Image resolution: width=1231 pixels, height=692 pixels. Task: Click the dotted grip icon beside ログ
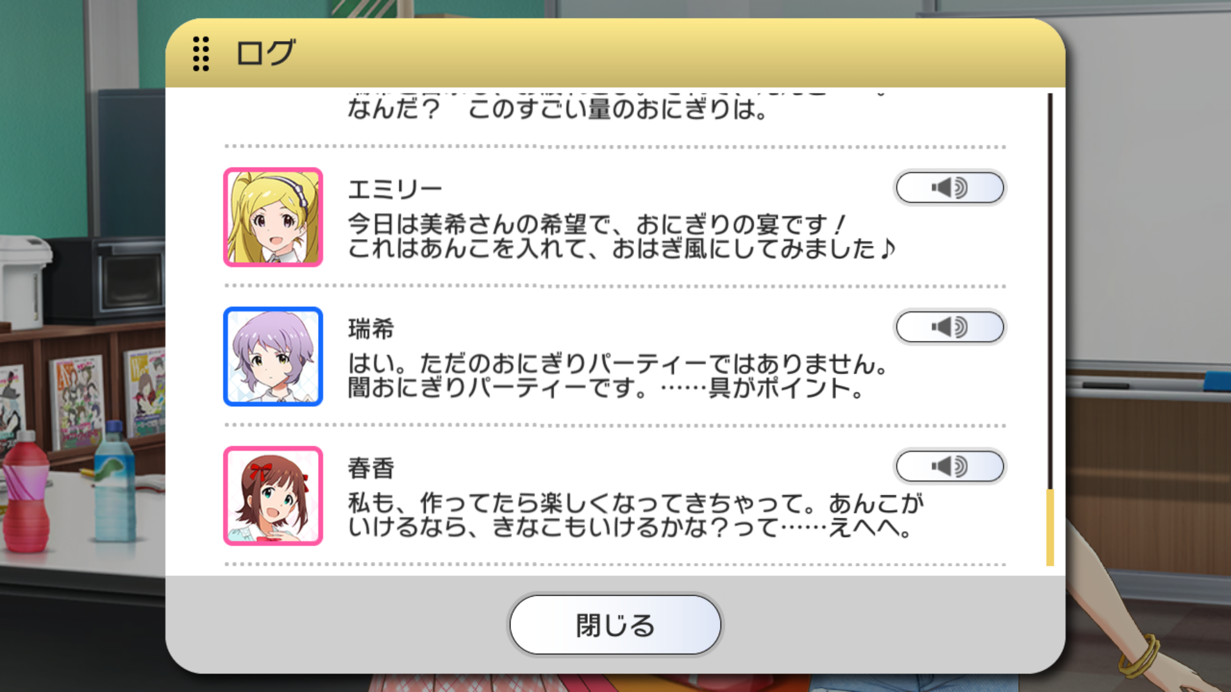tap(201, 53)
